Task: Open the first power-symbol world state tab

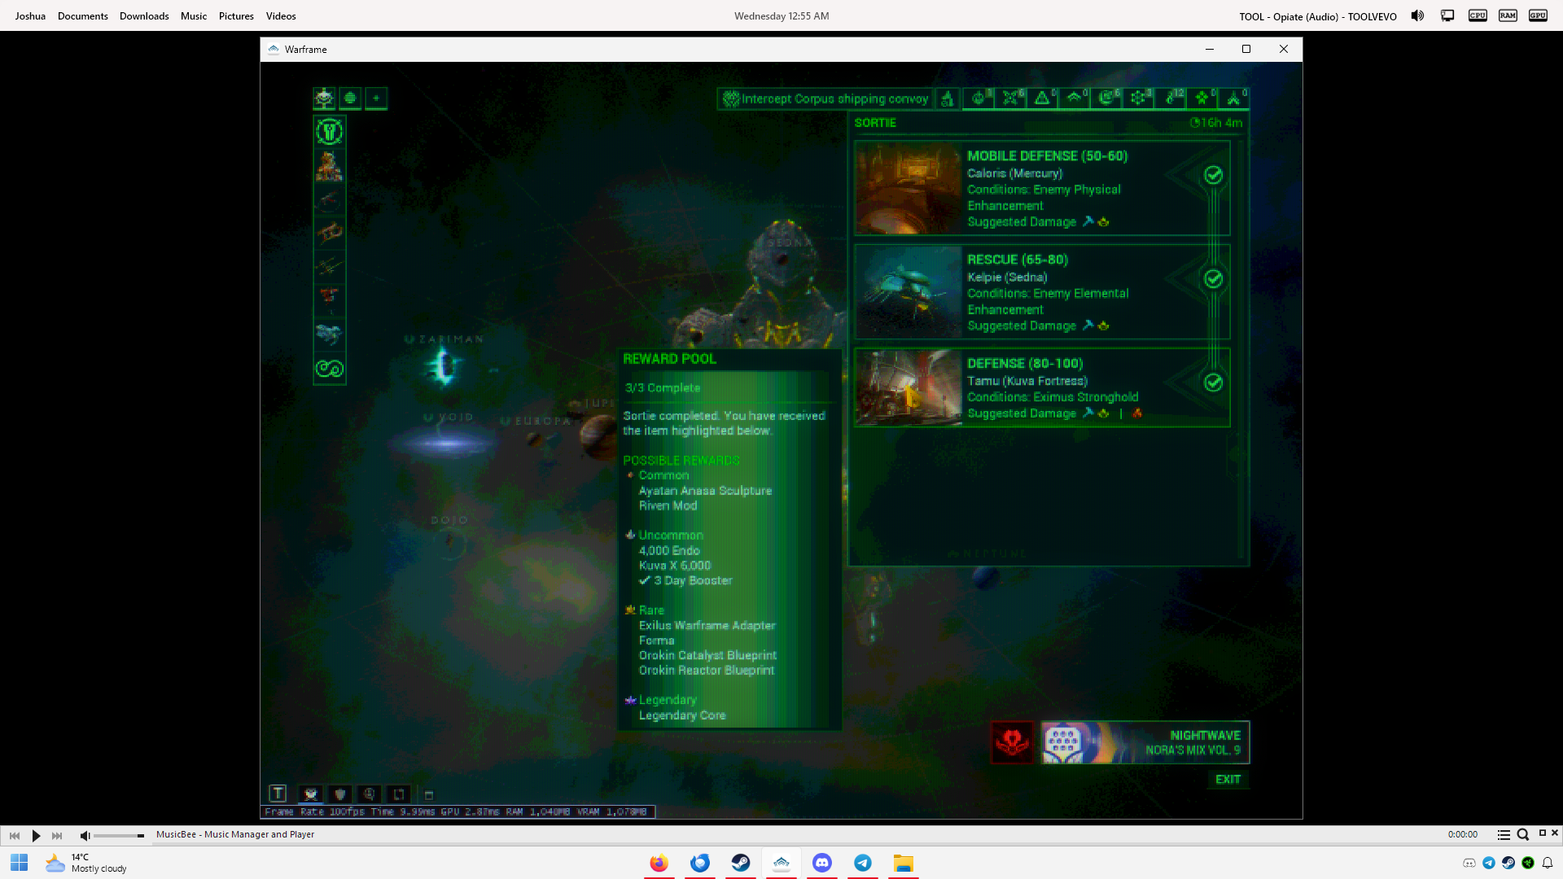Action: [x=979, y=99]
